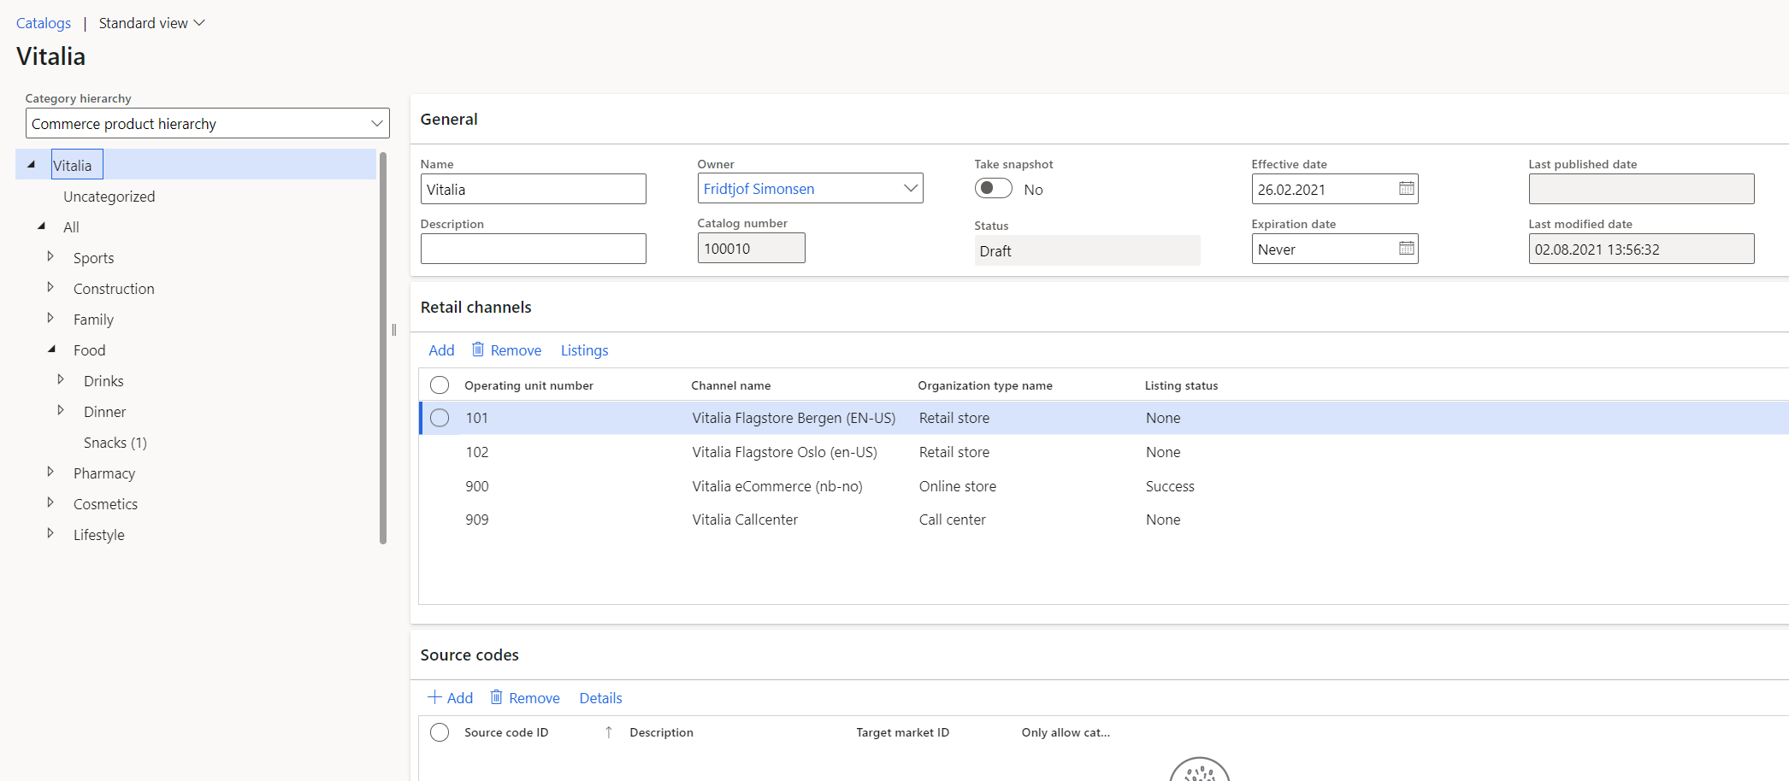This screenshot has height=781, width=1789.
Task: Sort by Listing status column
Action: coord(1182,385)
